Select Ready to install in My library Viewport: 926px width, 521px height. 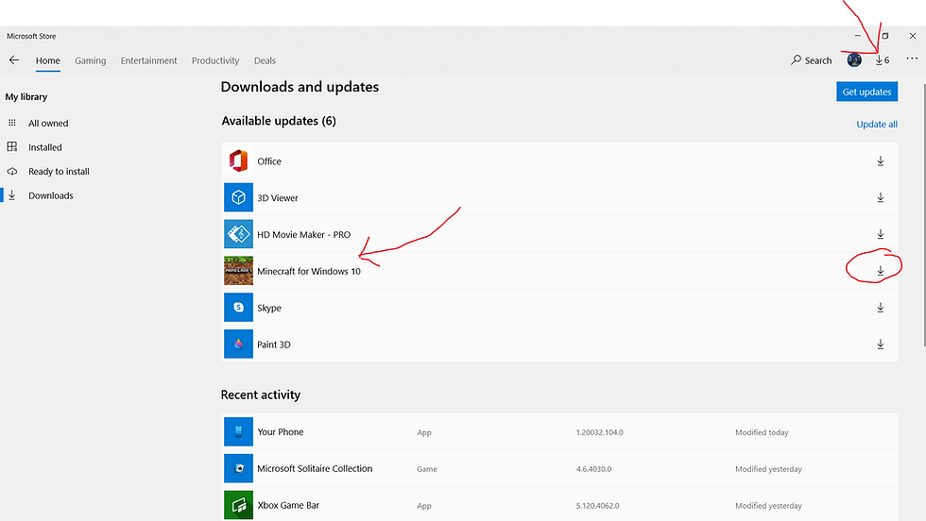click(x=59, y=171)
